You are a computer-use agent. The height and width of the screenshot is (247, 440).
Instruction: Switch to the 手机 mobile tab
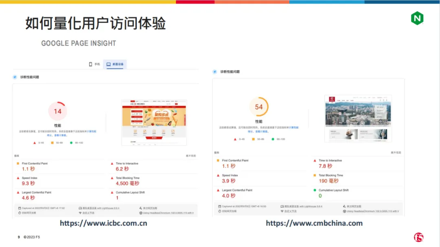[x=95, y=64]
